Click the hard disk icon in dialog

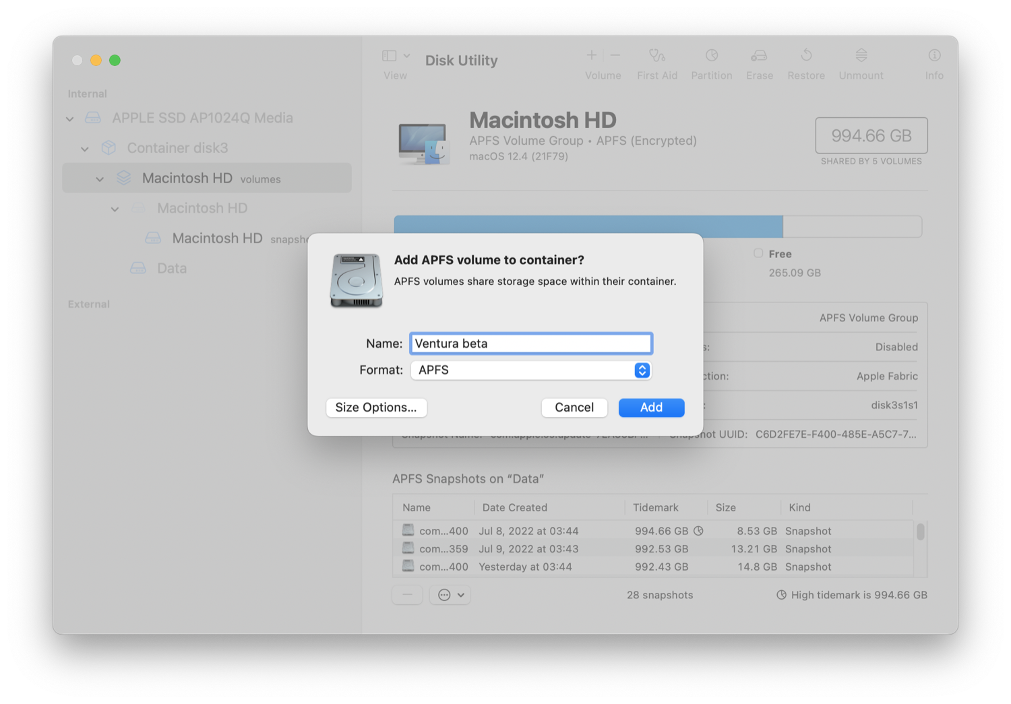coord(357,281)
